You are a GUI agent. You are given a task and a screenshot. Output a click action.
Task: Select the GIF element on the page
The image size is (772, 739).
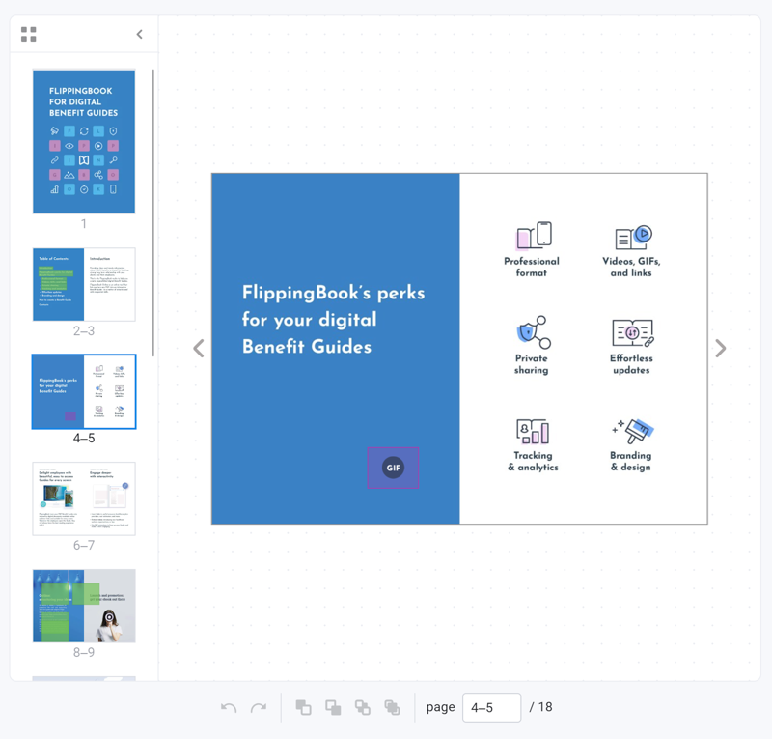pos(393,468)
